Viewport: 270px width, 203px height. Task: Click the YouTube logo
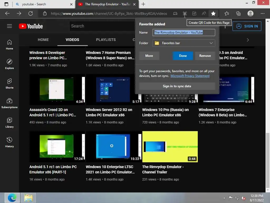pyautogui.click(x=31, y=26)
